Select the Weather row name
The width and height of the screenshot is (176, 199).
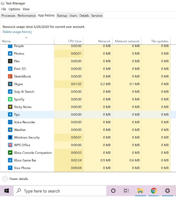[x=20, y=130]
